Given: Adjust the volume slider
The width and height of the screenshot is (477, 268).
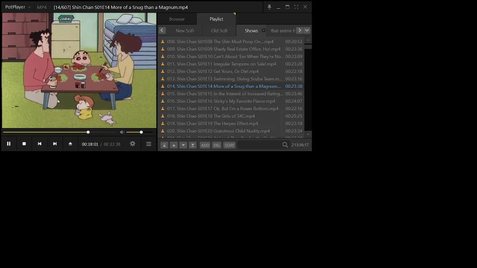Looking at the screenshot, I should pos(140,132).
